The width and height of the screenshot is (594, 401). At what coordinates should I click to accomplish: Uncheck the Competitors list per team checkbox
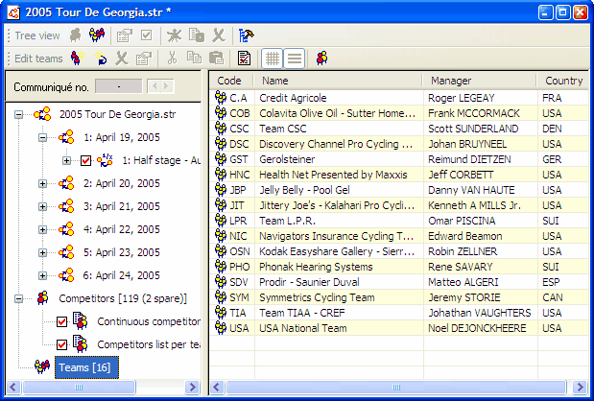click(61, 344)
